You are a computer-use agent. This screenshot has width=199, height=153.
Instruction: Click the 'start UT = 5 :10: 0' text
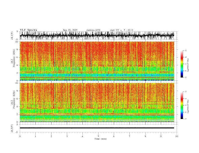121,30
